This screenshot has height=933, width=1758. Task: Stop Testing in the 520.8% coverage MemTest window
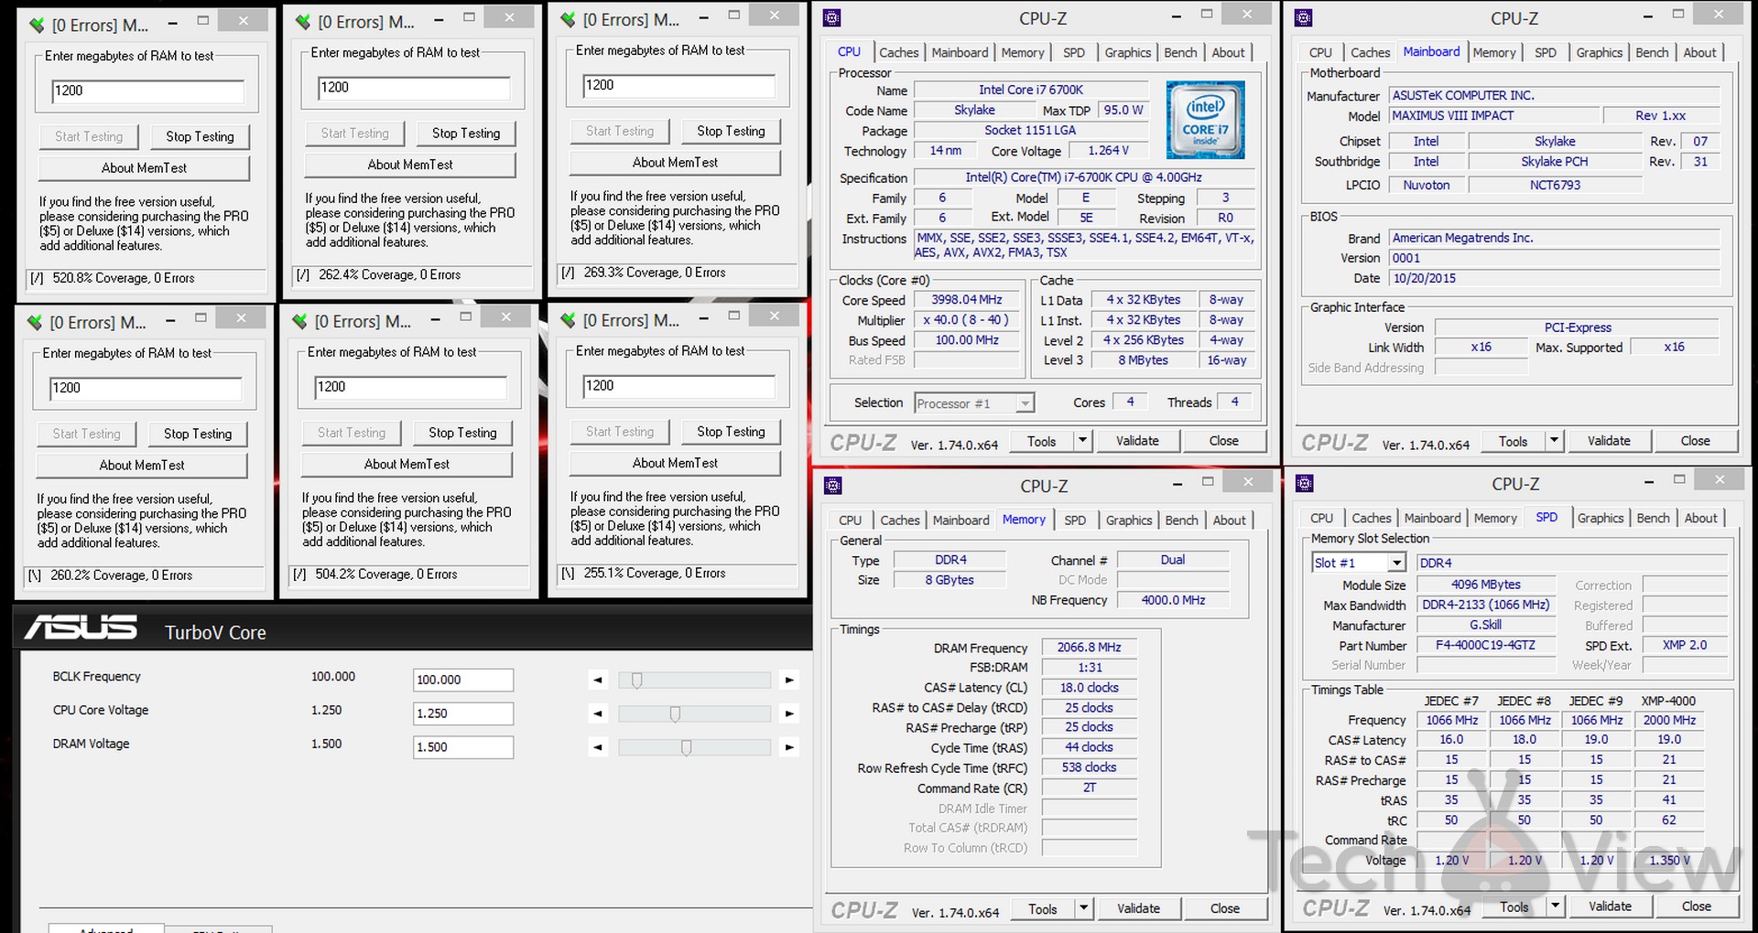click(200, 136)
